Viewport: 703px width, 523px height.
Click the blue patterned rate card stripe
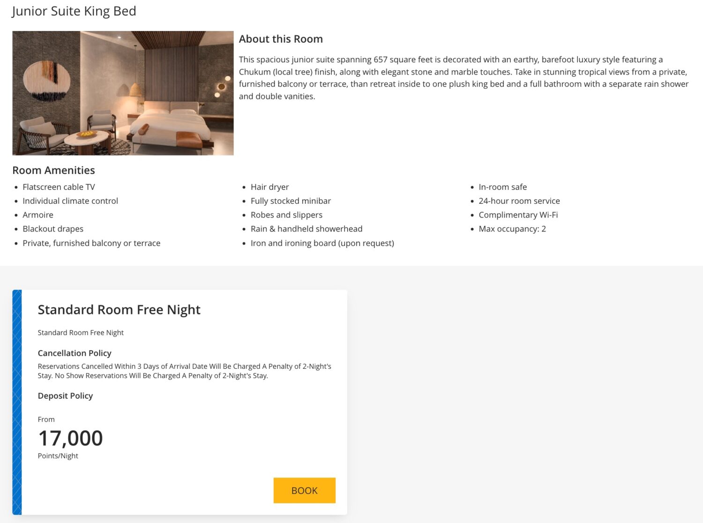(x=17, y=402)
